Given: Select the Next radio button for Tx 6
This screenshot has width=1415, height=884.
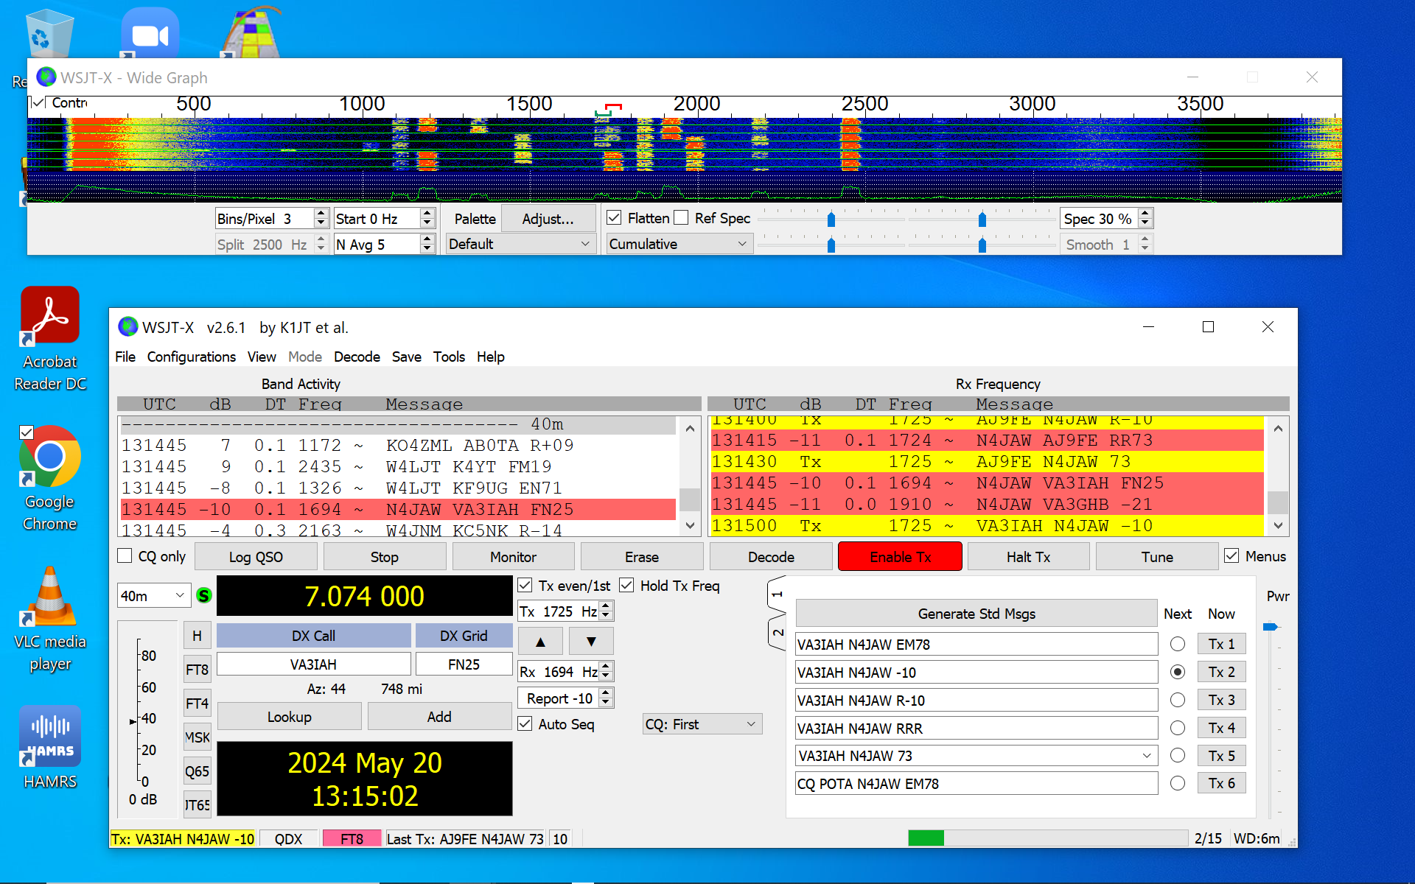Looking at the screenshot, I should 1178,783.
